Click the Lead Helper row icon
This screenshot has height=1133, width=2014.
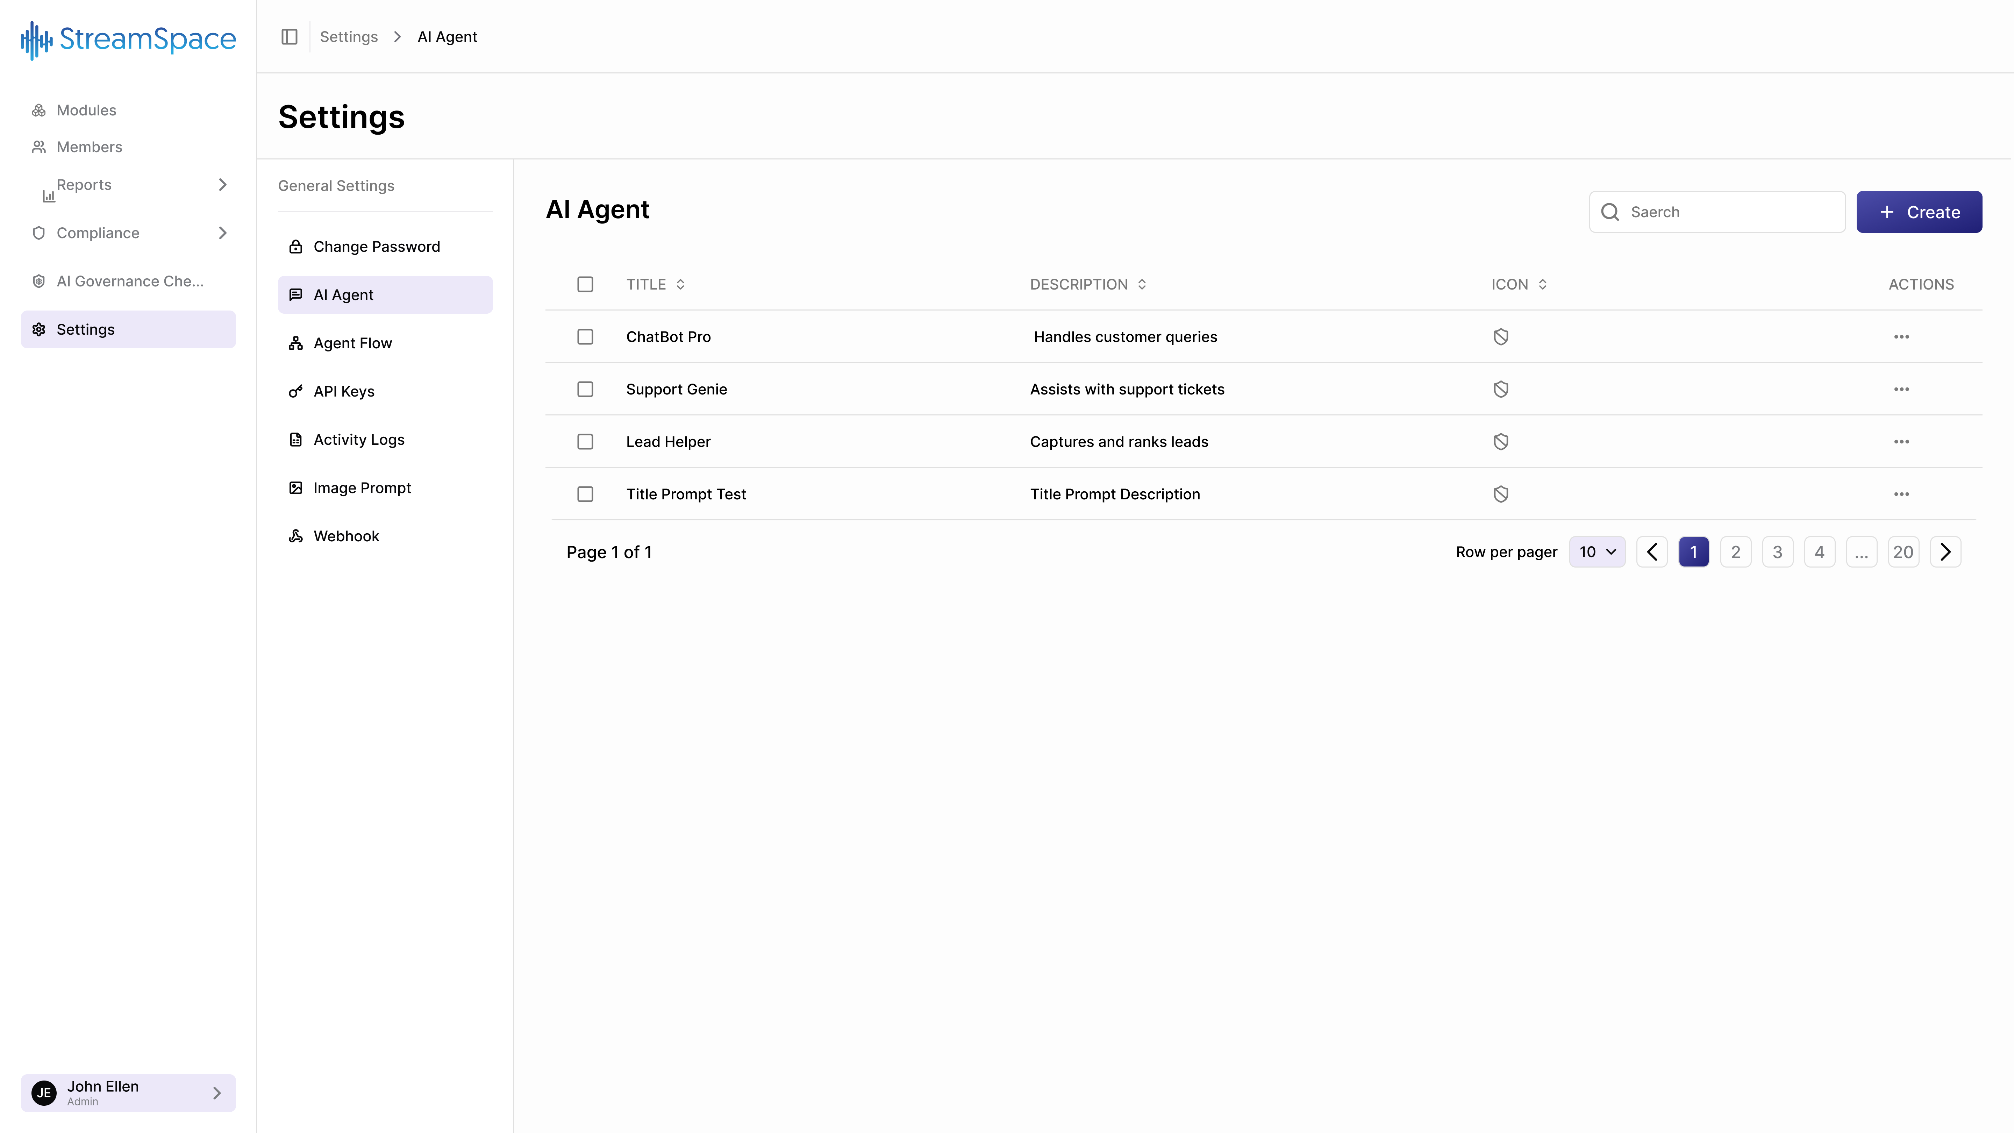[1500, 442]
